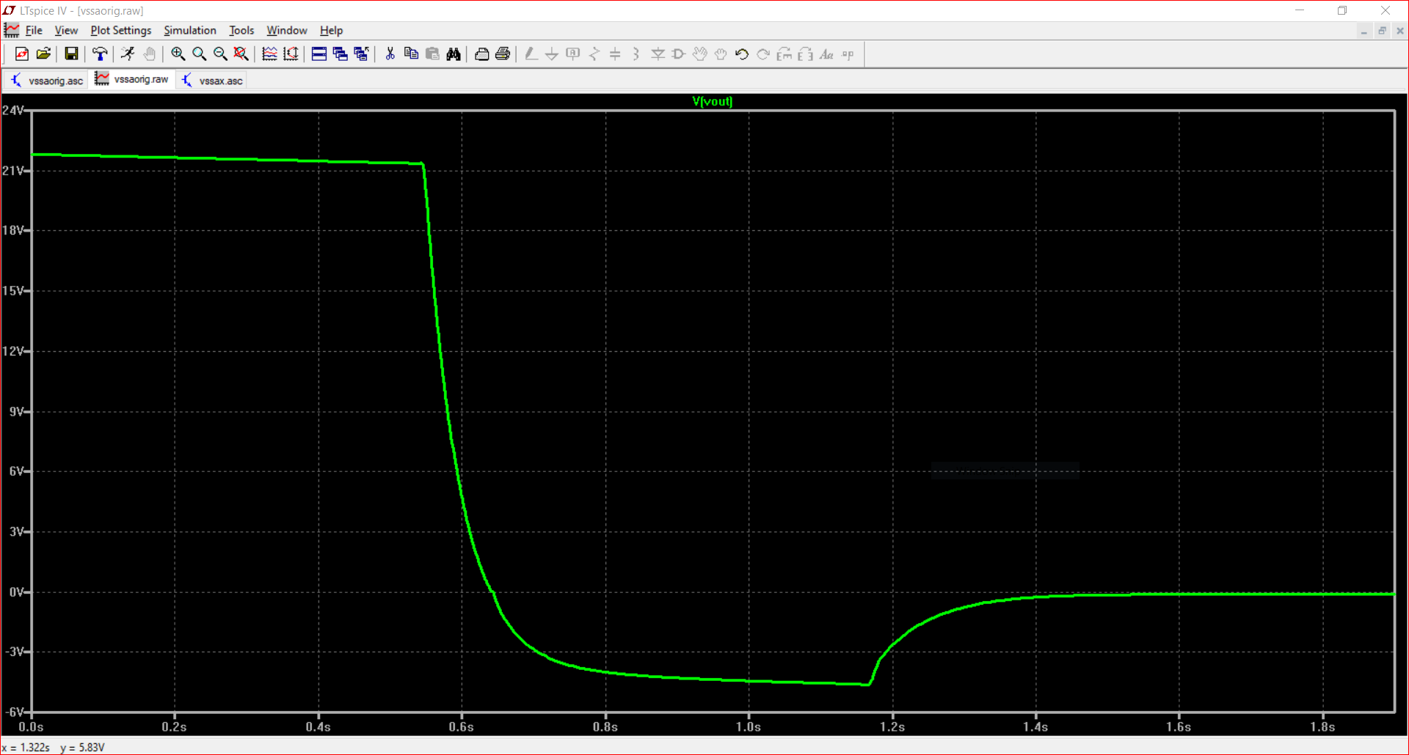Image resolution: width=1409 pixels, height=755 pixels.
Task: Click the Place Text Aa icon
Action: coord(826,54)
